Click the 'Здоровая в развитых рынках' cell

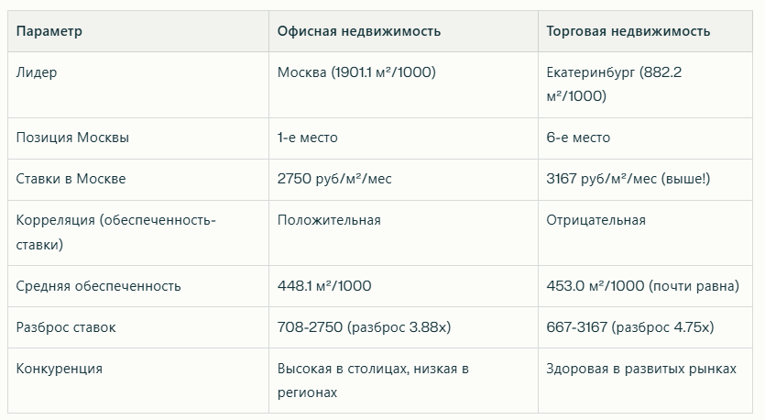(640, 369)
